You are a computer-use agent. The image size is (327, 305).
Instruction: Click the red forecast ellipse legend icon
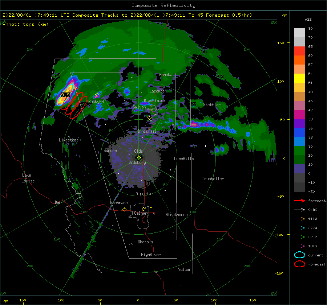point(299,264)
